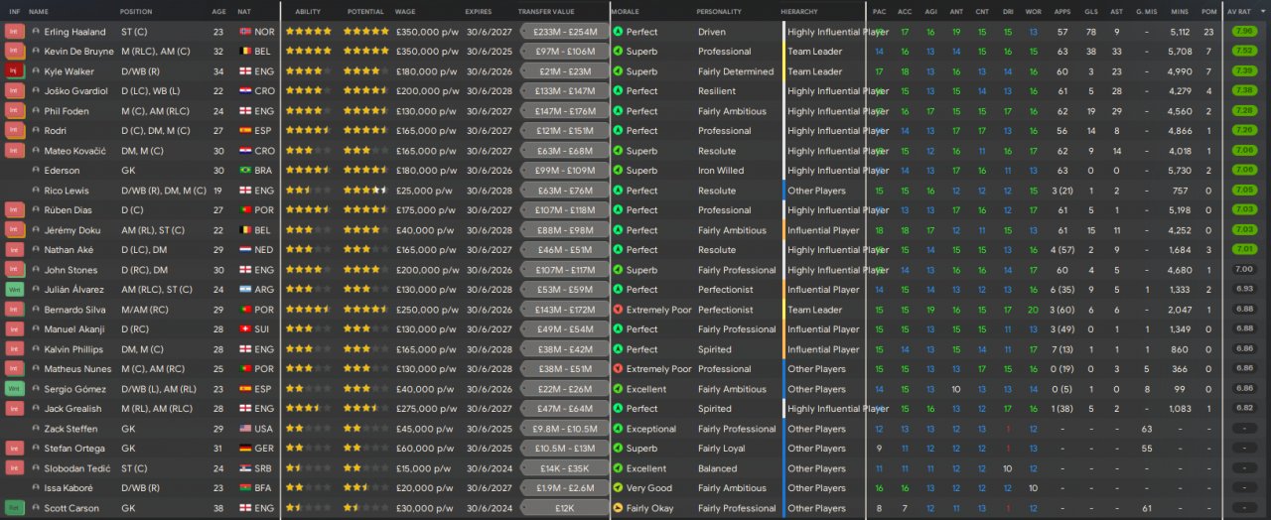
Task: Click Serbia flag in Slobodan Tedić's row
Action: pos(245,468)
